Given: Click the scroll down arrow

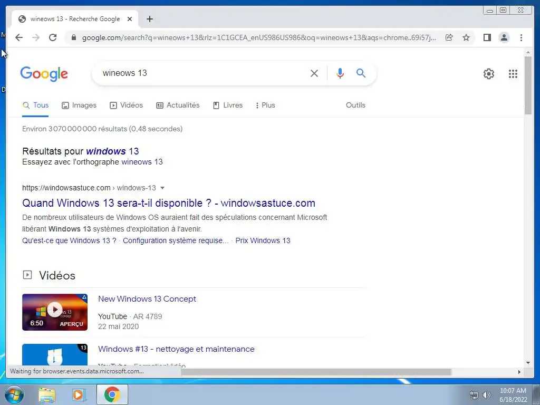Looking at the screenshot, I should click(528, 362).
